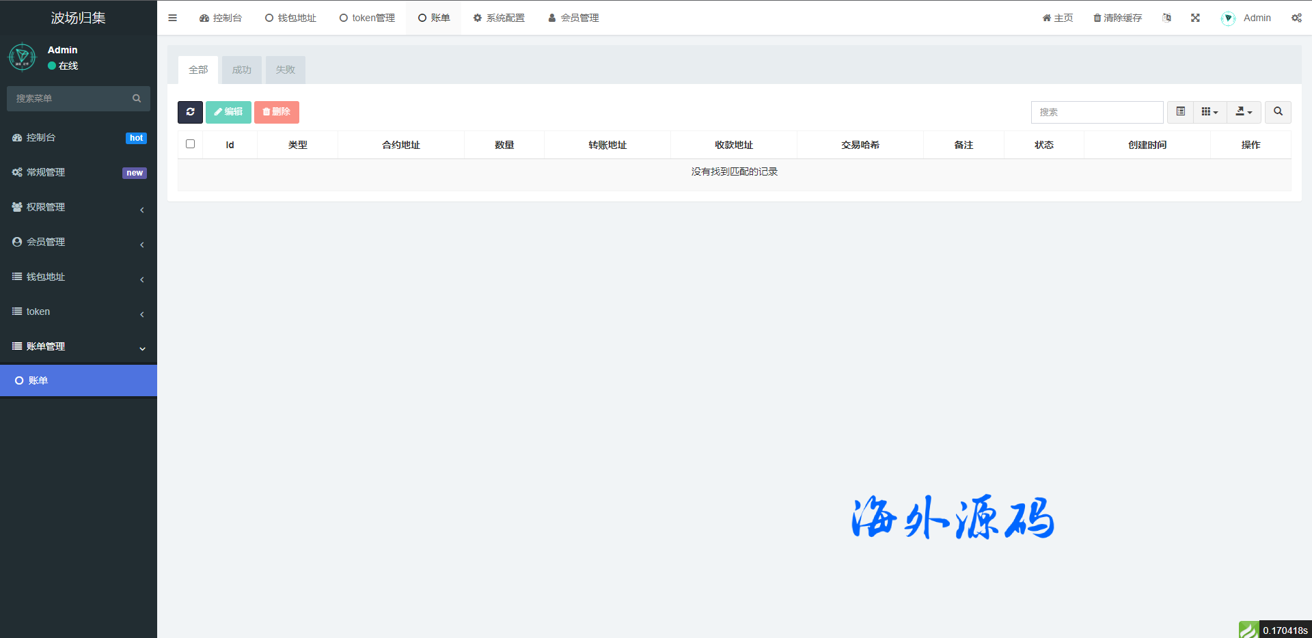Check the select-all checkbox in table header
Screen dimensions: 1312x638
191,144
